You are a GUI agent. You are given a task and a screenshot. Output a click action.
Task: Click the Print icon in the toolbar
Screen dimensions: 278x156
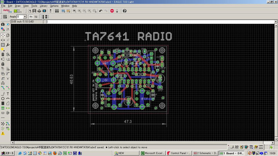click(x=39, y=11)
